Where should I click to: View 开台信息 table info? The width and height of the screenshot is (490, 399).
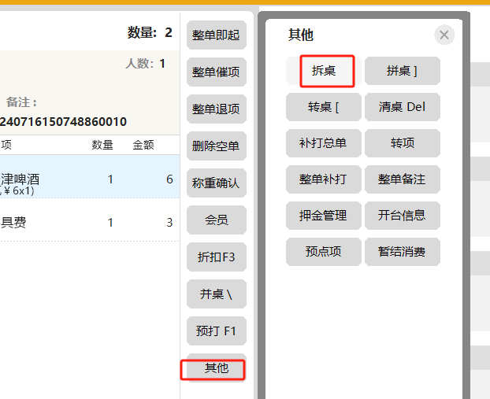402,216
